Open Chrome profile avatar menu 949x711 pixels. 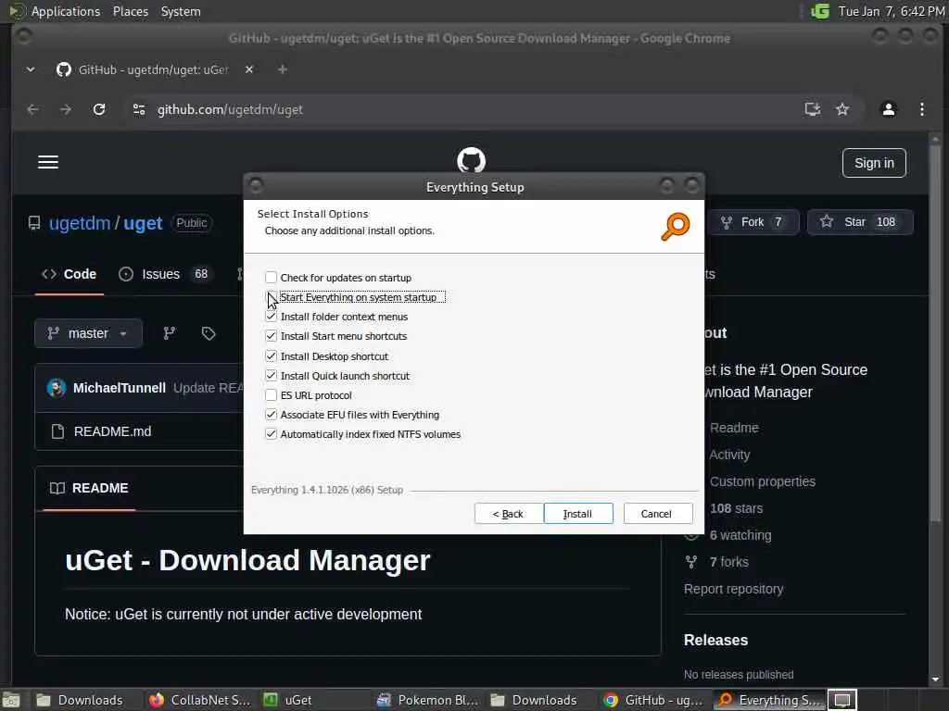888,109
